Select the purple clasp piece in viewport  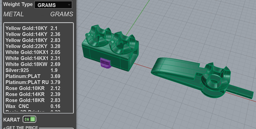pos(105,63)
